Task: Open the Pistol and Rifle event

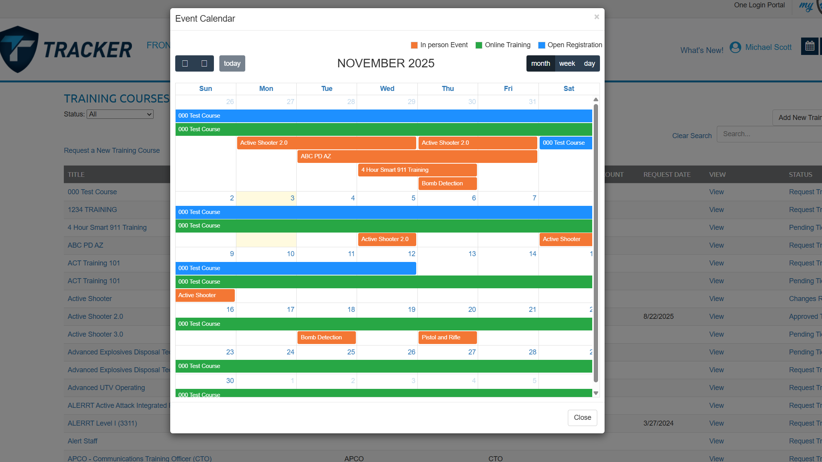Action: (447, 337)
